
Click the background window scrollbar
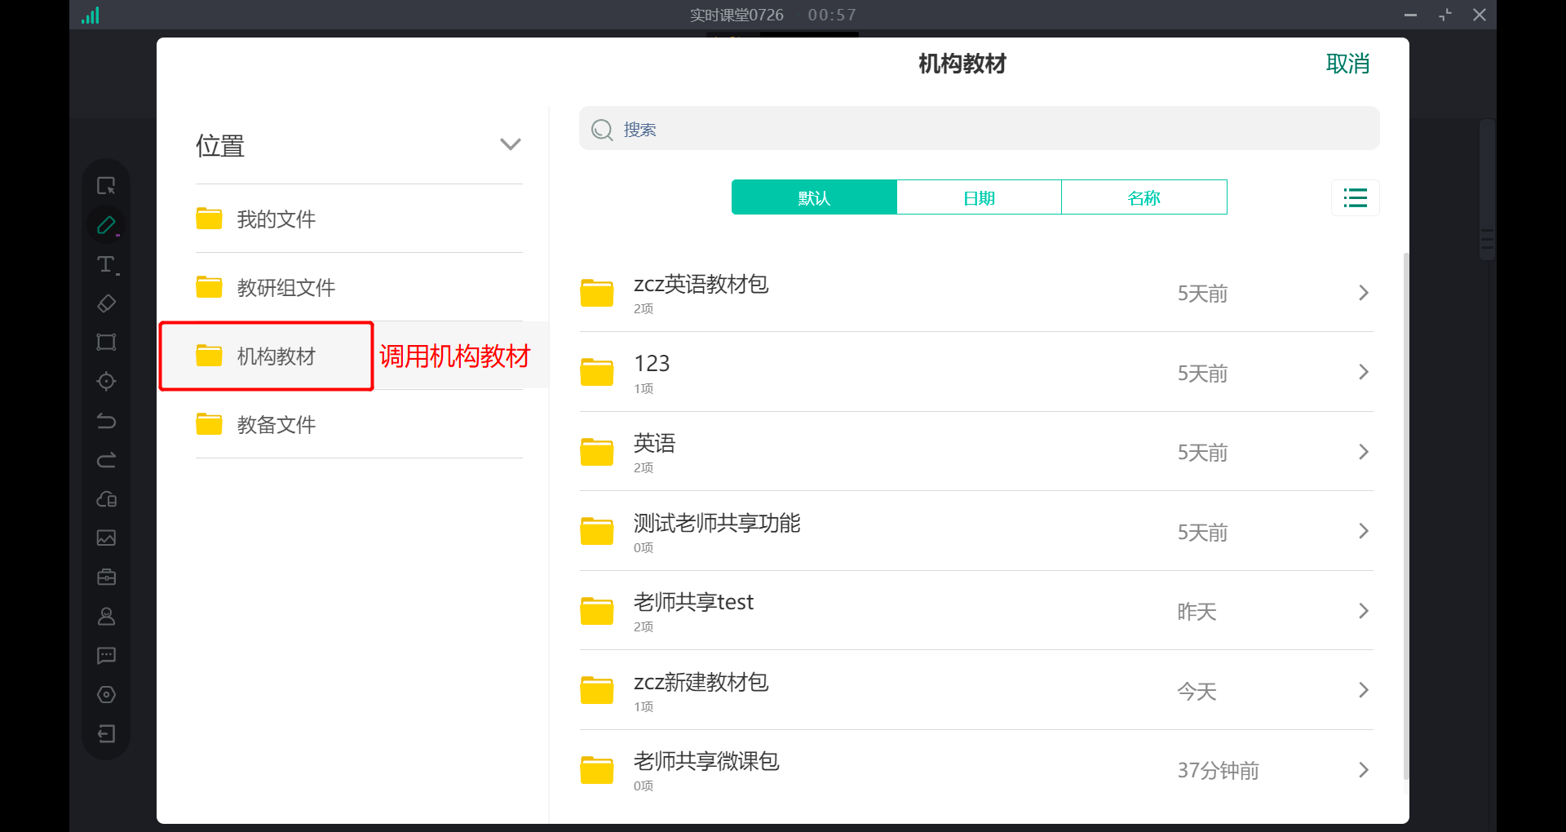[1487, 189]
